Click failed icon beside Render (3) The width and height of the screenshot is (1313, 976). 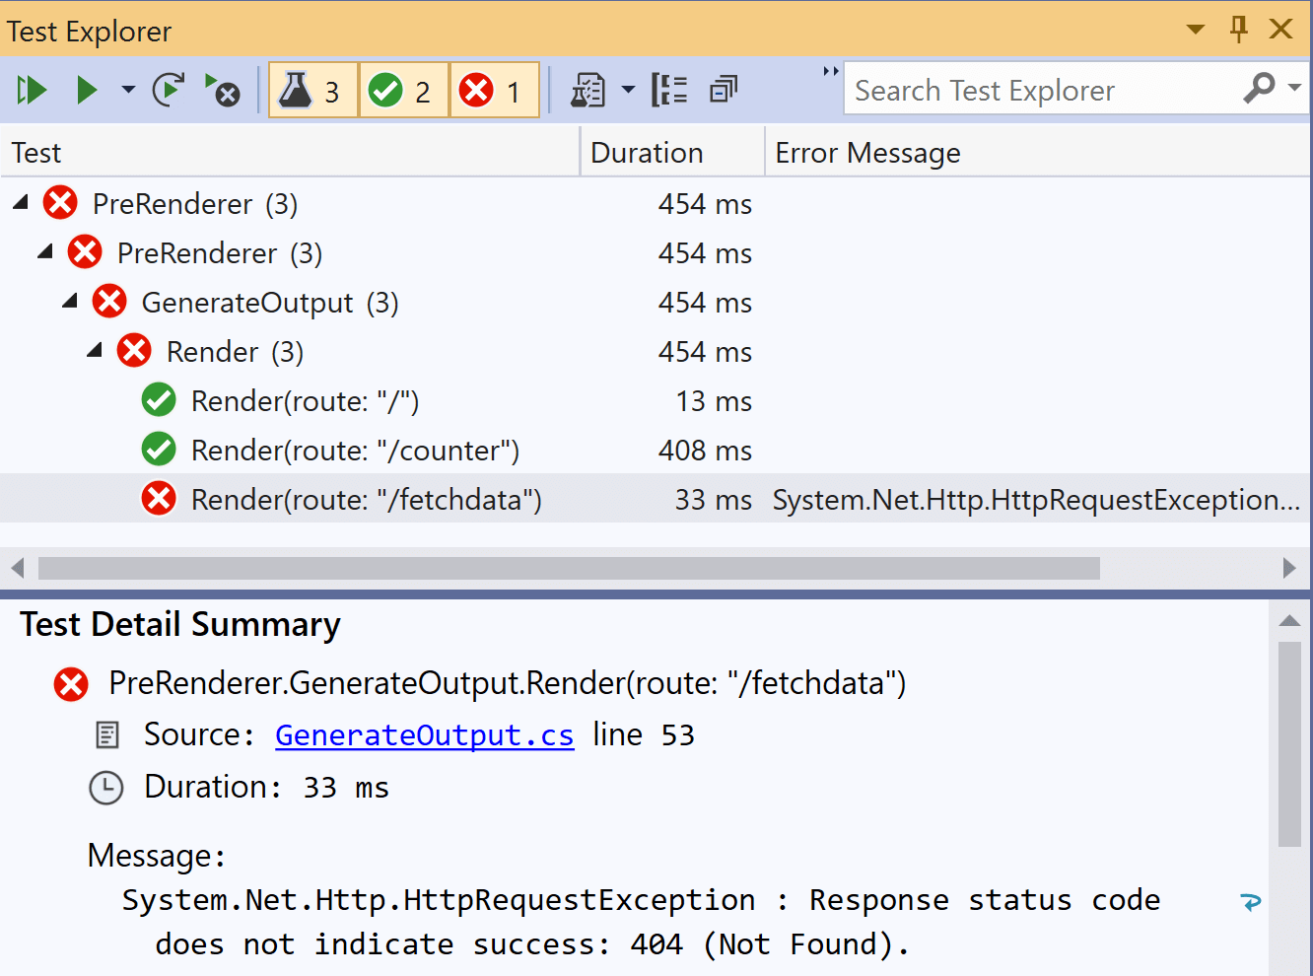coord(134,351)
